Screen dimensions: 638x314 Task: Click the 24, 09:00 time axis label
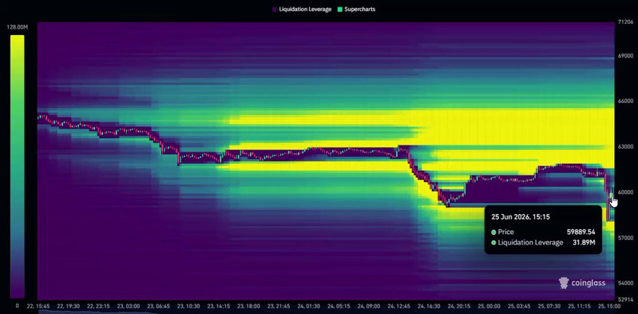(369, 306)
